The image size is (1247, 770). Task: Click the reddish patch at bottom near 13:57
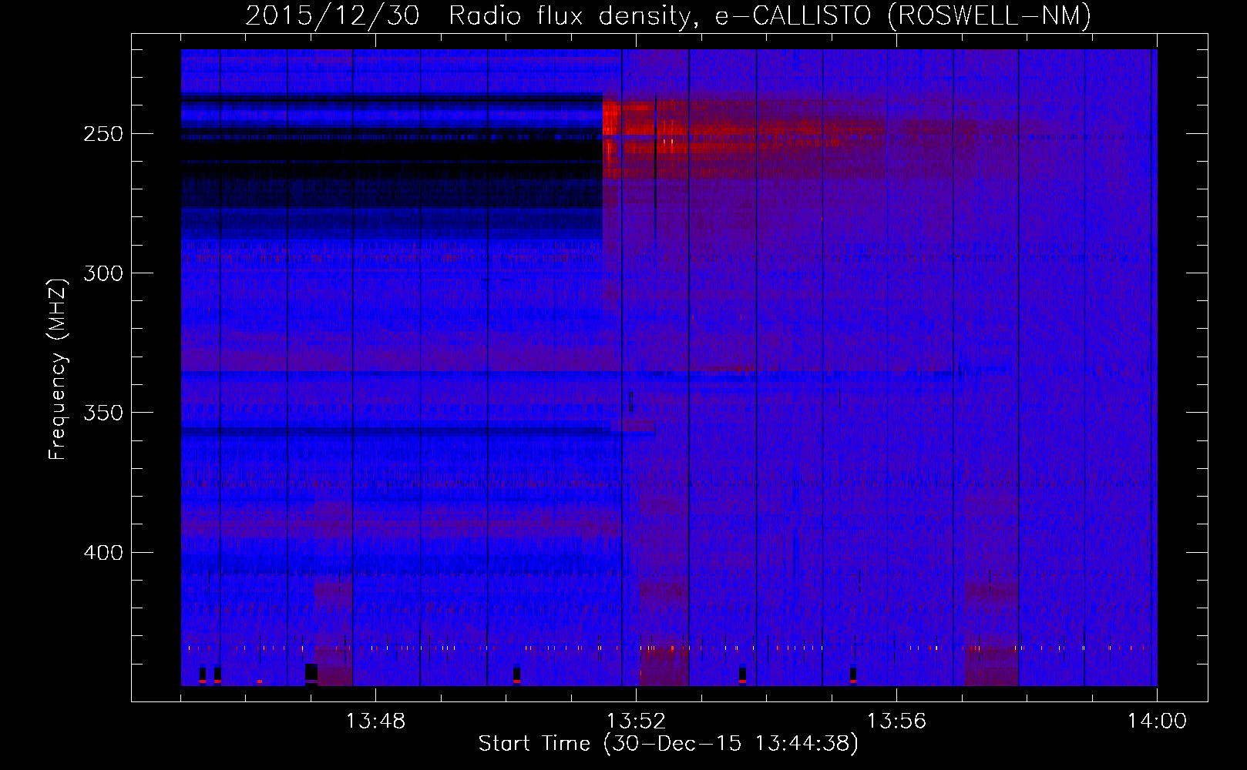991,666
